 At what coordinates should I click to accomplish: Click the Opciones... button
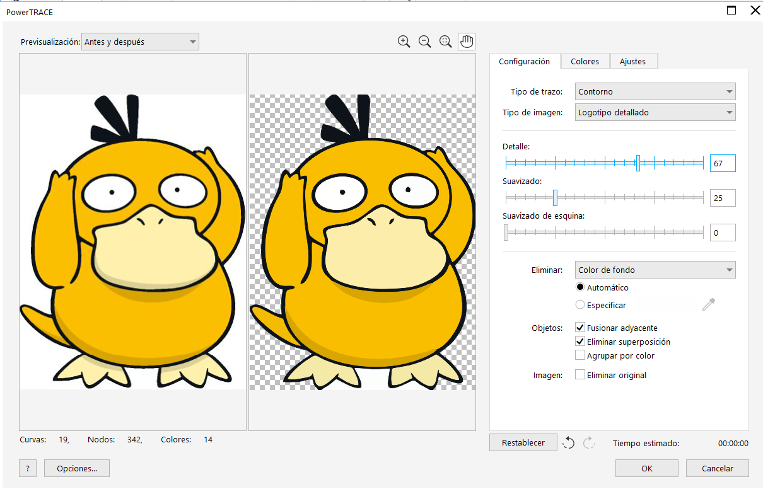point(77,468)
